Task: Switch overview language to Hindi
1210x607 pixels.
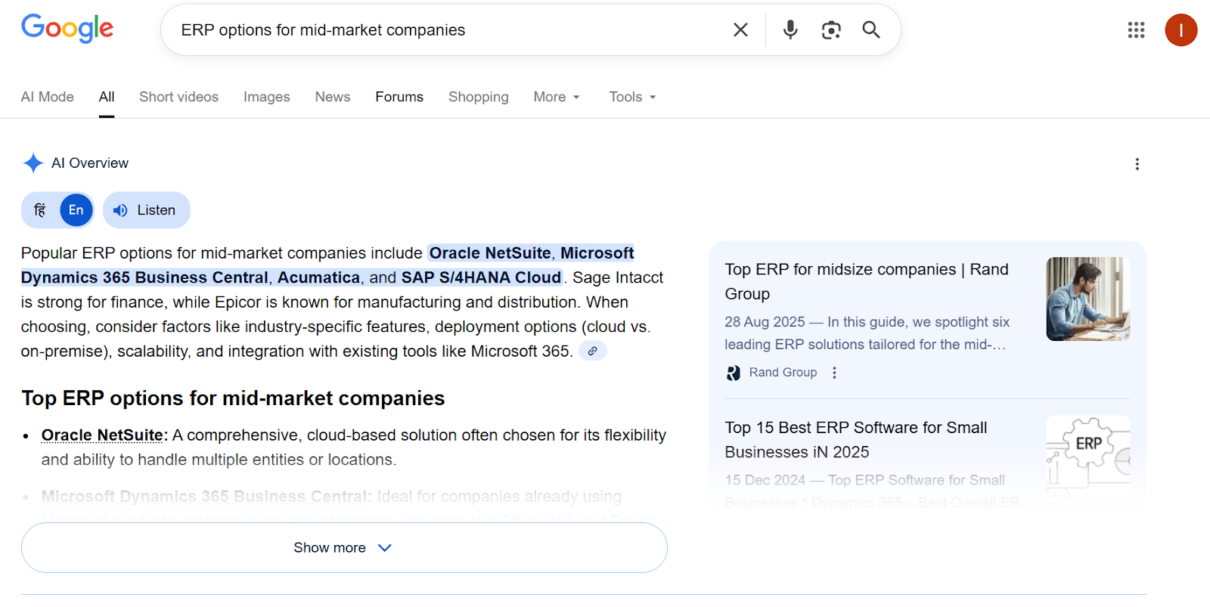Action: click(x=40, y=210)
